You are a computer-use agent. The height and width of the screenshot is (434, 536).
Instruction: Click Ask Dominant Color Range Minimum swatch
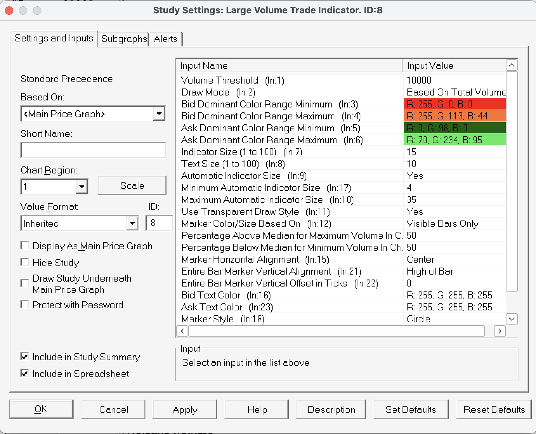tap(455, 128)
